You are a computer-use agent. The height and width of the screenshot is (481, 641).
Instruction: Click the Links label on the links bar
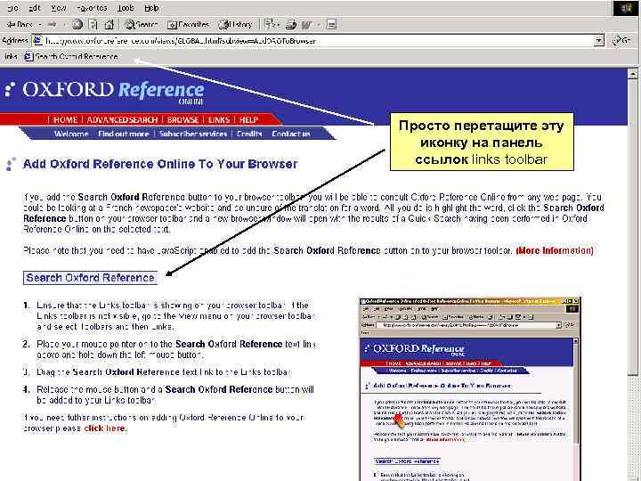point(11,56)
